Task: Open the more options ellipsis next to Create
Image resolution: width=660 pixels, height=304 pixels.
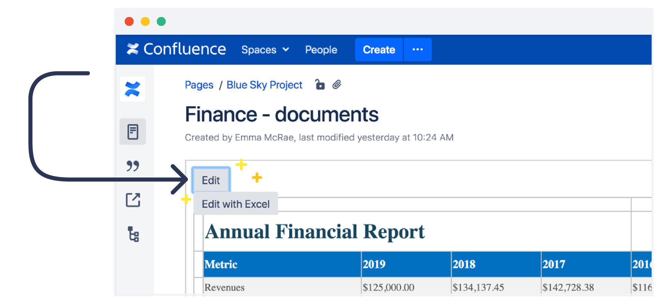Action: [x=418, y=50]
